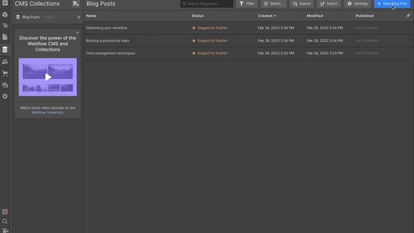Image resolution: width=414 pixels, height=233 pixels.
Task: Click the staged arrow icon for Time management techniques
Action: click(x=193, y=53)
